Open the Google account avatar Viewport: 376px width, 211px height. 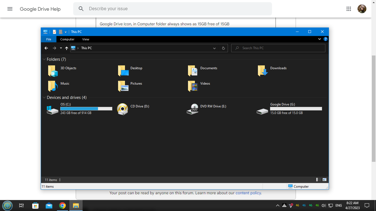tap(362, 9)
